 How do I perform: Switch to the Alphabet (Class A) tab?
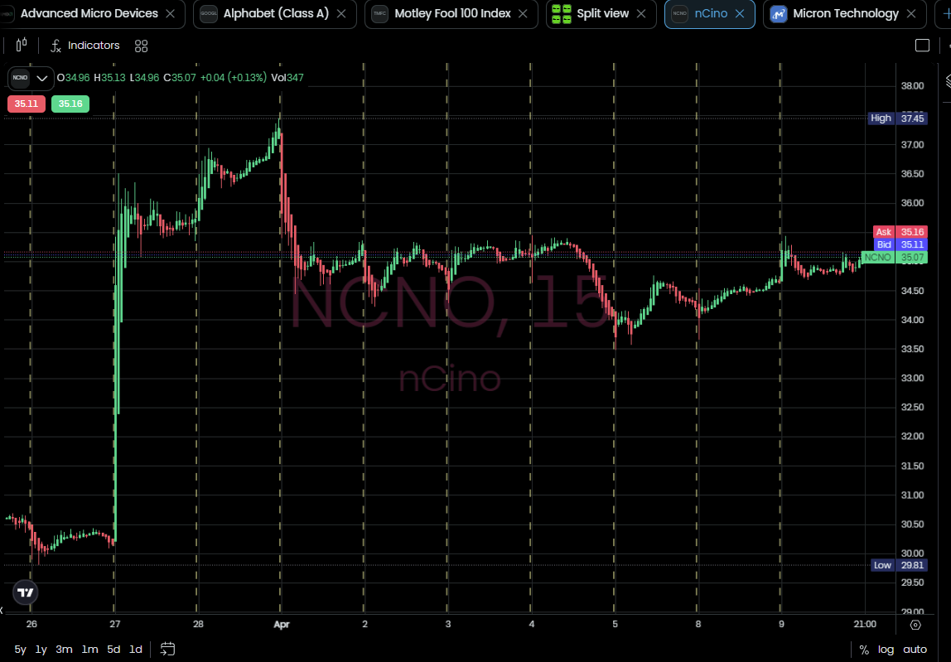pos(275,14)
